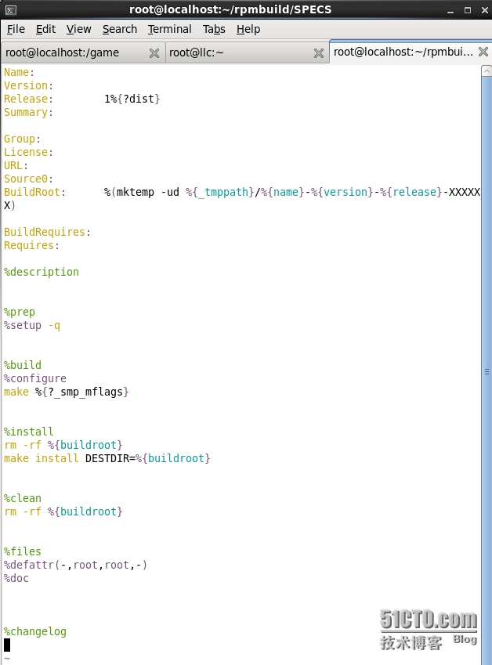Click the '%clean' line

[23, 498]
